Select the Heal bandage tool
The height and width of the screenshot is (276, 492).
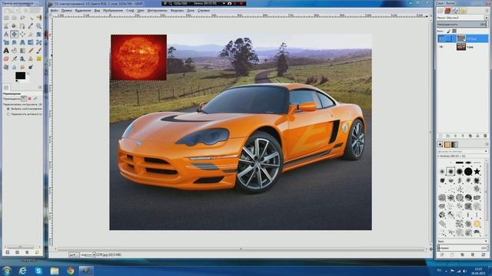tap(38, 58)
